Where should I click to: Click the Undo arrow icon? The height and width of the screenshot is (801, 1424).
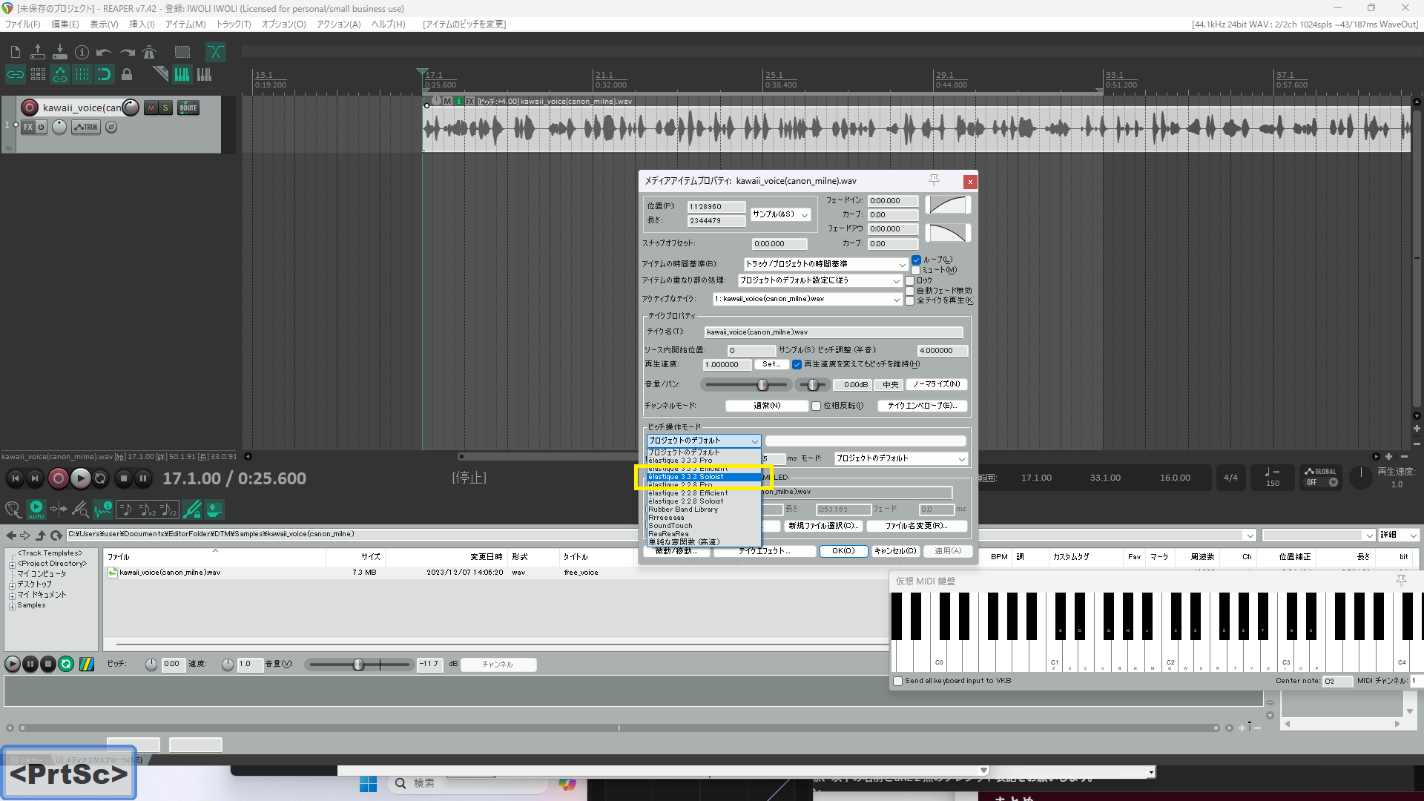tap(105, 52)
